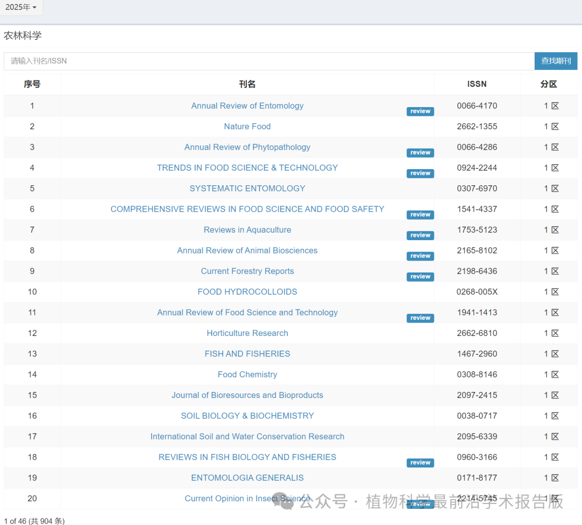
Task: Open ENTOMOLOGIA GENERALIS journal link
Action: coord(247,478)
